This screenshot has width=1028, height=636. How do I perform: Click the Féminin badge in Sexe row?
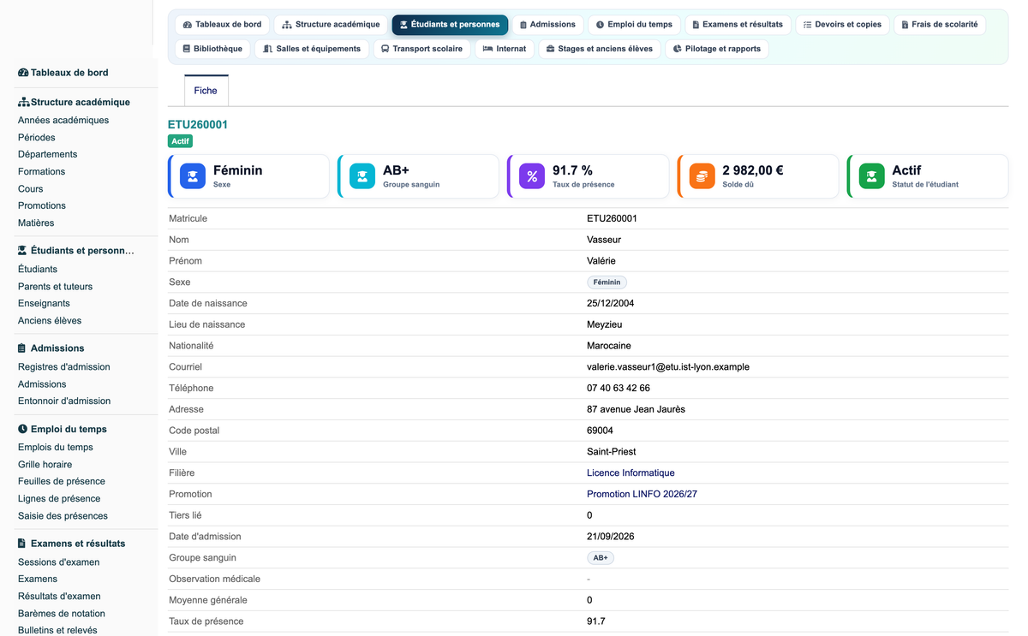pyautogui.click(x=607, y=282)
